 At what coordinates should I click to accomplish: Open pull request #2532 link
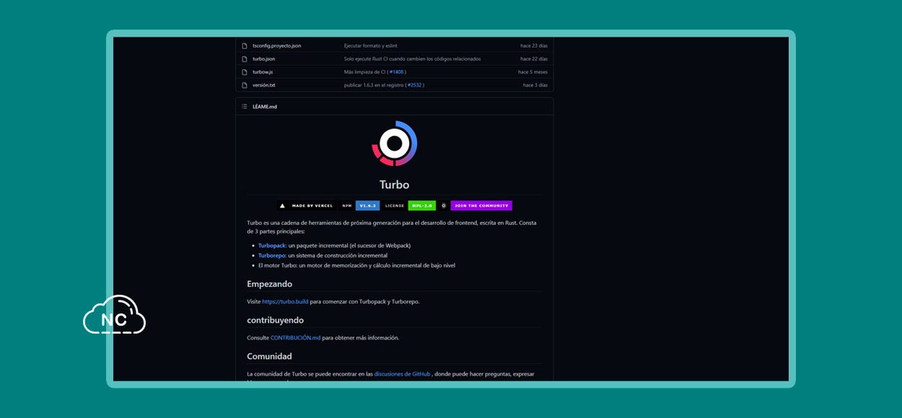(x=414, y=85)
